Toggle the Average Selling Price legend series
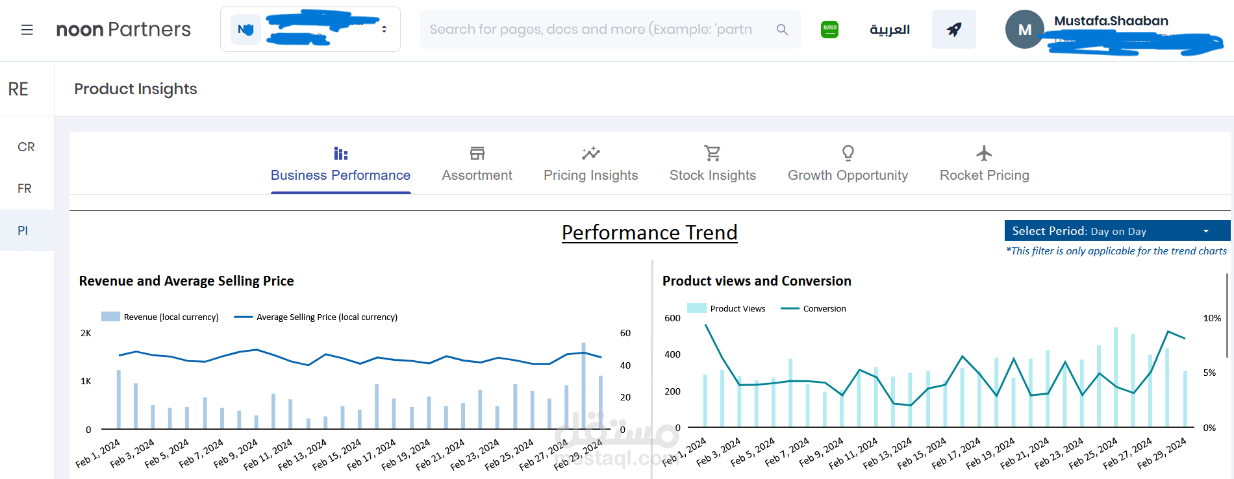Viewport: 1234px width, 479px height. coord(316,317)
